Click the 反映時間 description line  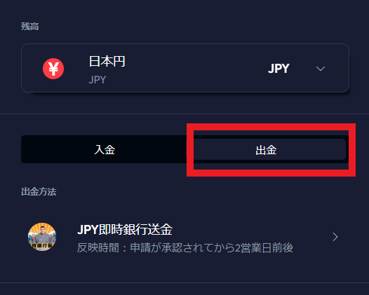185,248
